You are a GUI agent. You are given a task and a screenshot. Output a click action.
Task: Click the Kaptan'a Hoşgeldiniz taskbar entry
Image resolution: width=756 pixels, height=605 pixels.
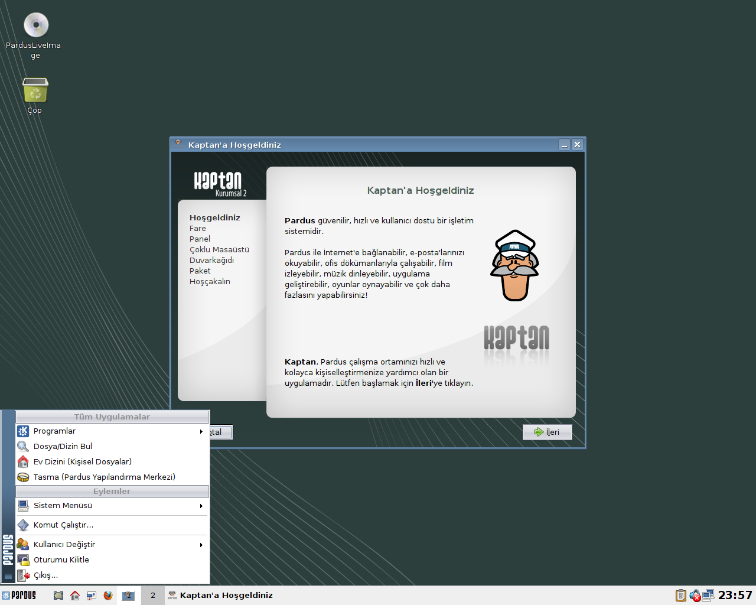pos(220,596)
